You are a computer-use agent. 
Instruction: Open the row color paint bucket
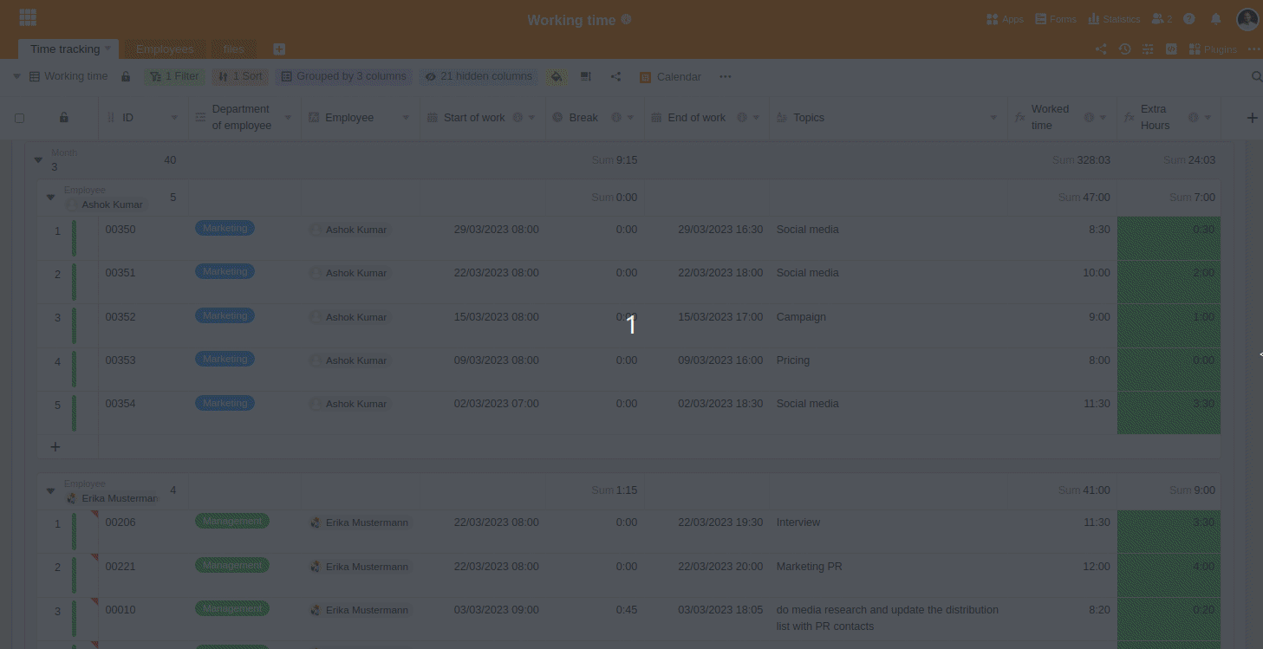coord(557,76)
